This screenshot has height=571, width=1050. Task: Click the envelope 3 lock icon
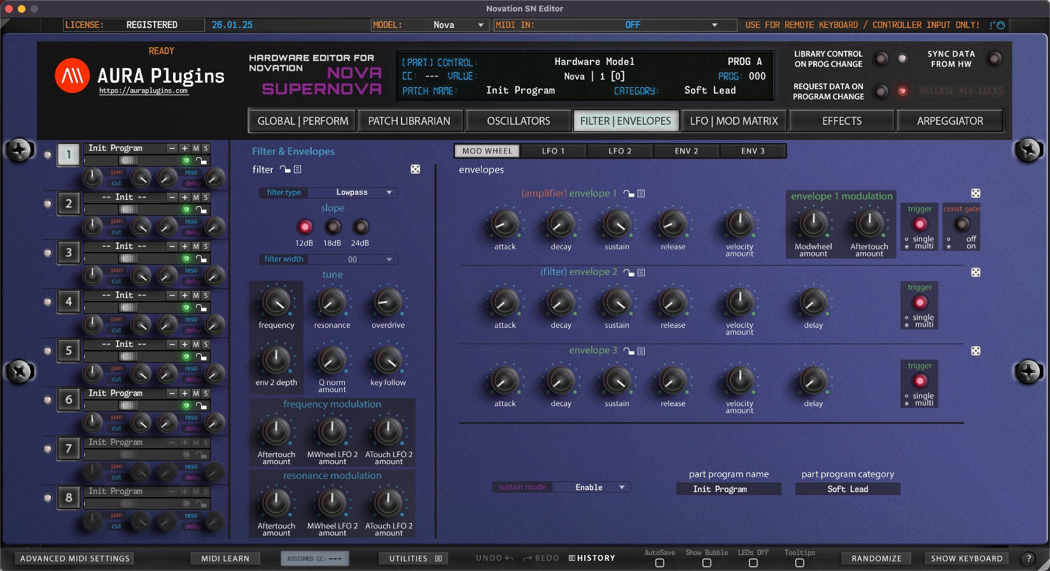629,351
